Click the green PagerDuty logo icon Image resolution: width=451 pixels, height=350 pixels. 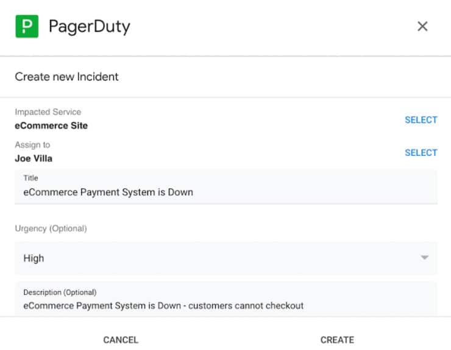tap(27, 26)
